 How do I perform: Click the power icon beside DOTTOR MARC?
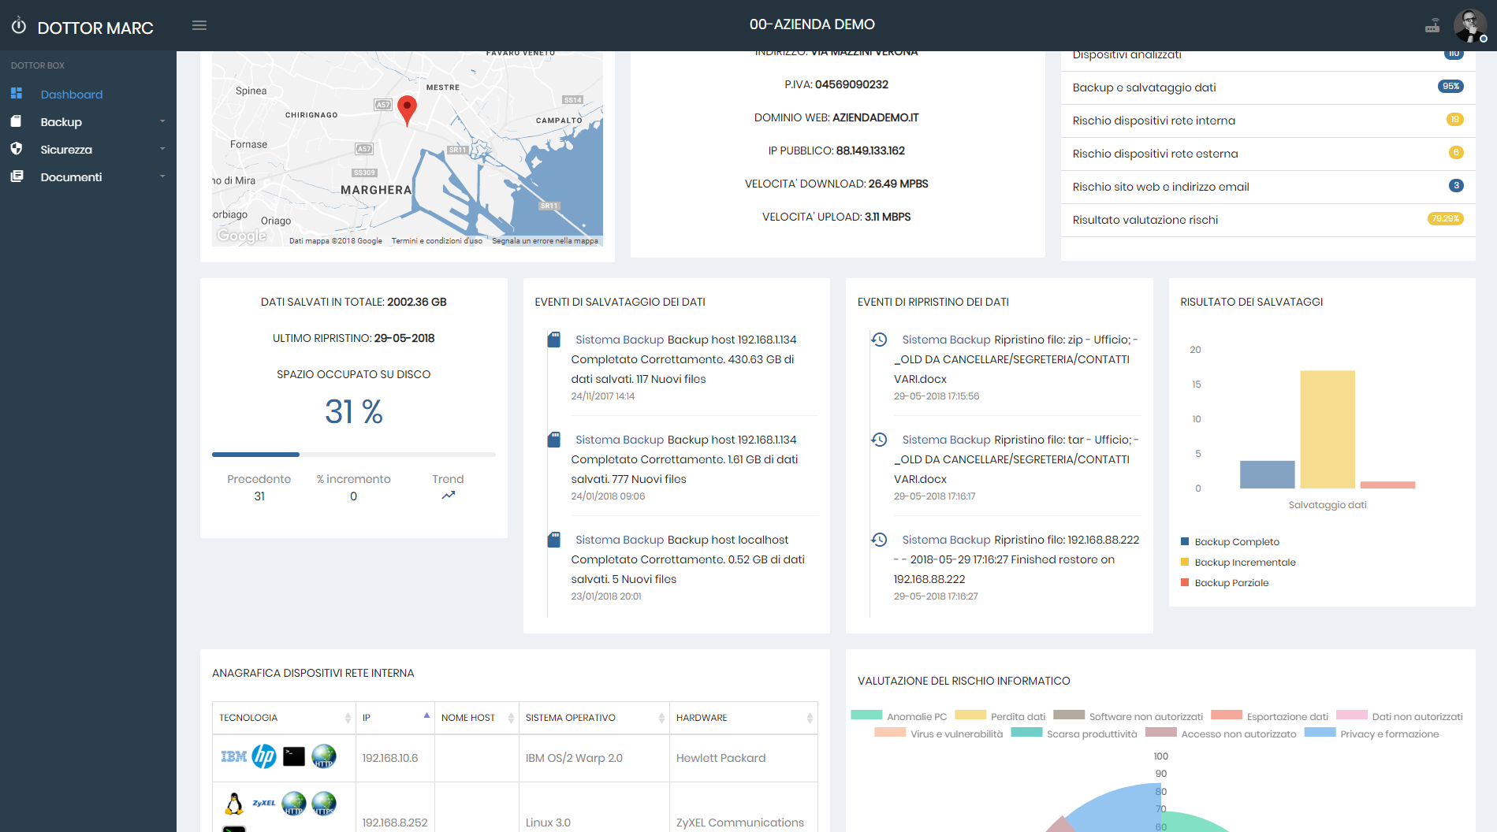click(x=19, y=26)
